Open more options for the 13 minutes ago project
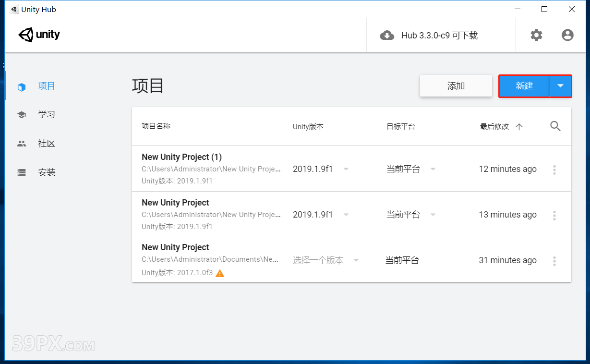The height and width of the screenshot is (364, 590). pos(554,215)
